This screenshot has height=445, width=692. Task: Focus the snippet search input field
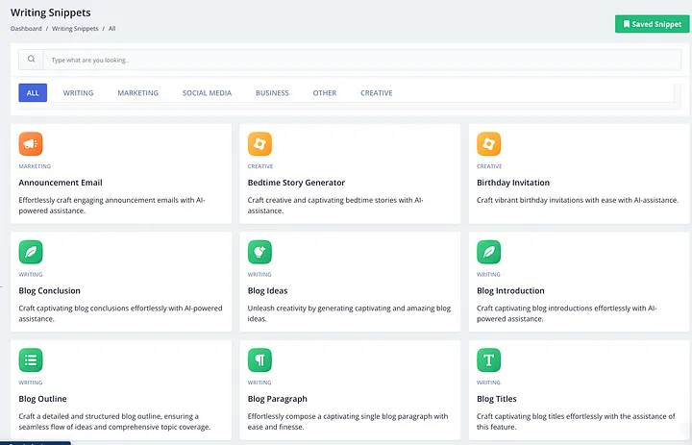tap(362, 60)
